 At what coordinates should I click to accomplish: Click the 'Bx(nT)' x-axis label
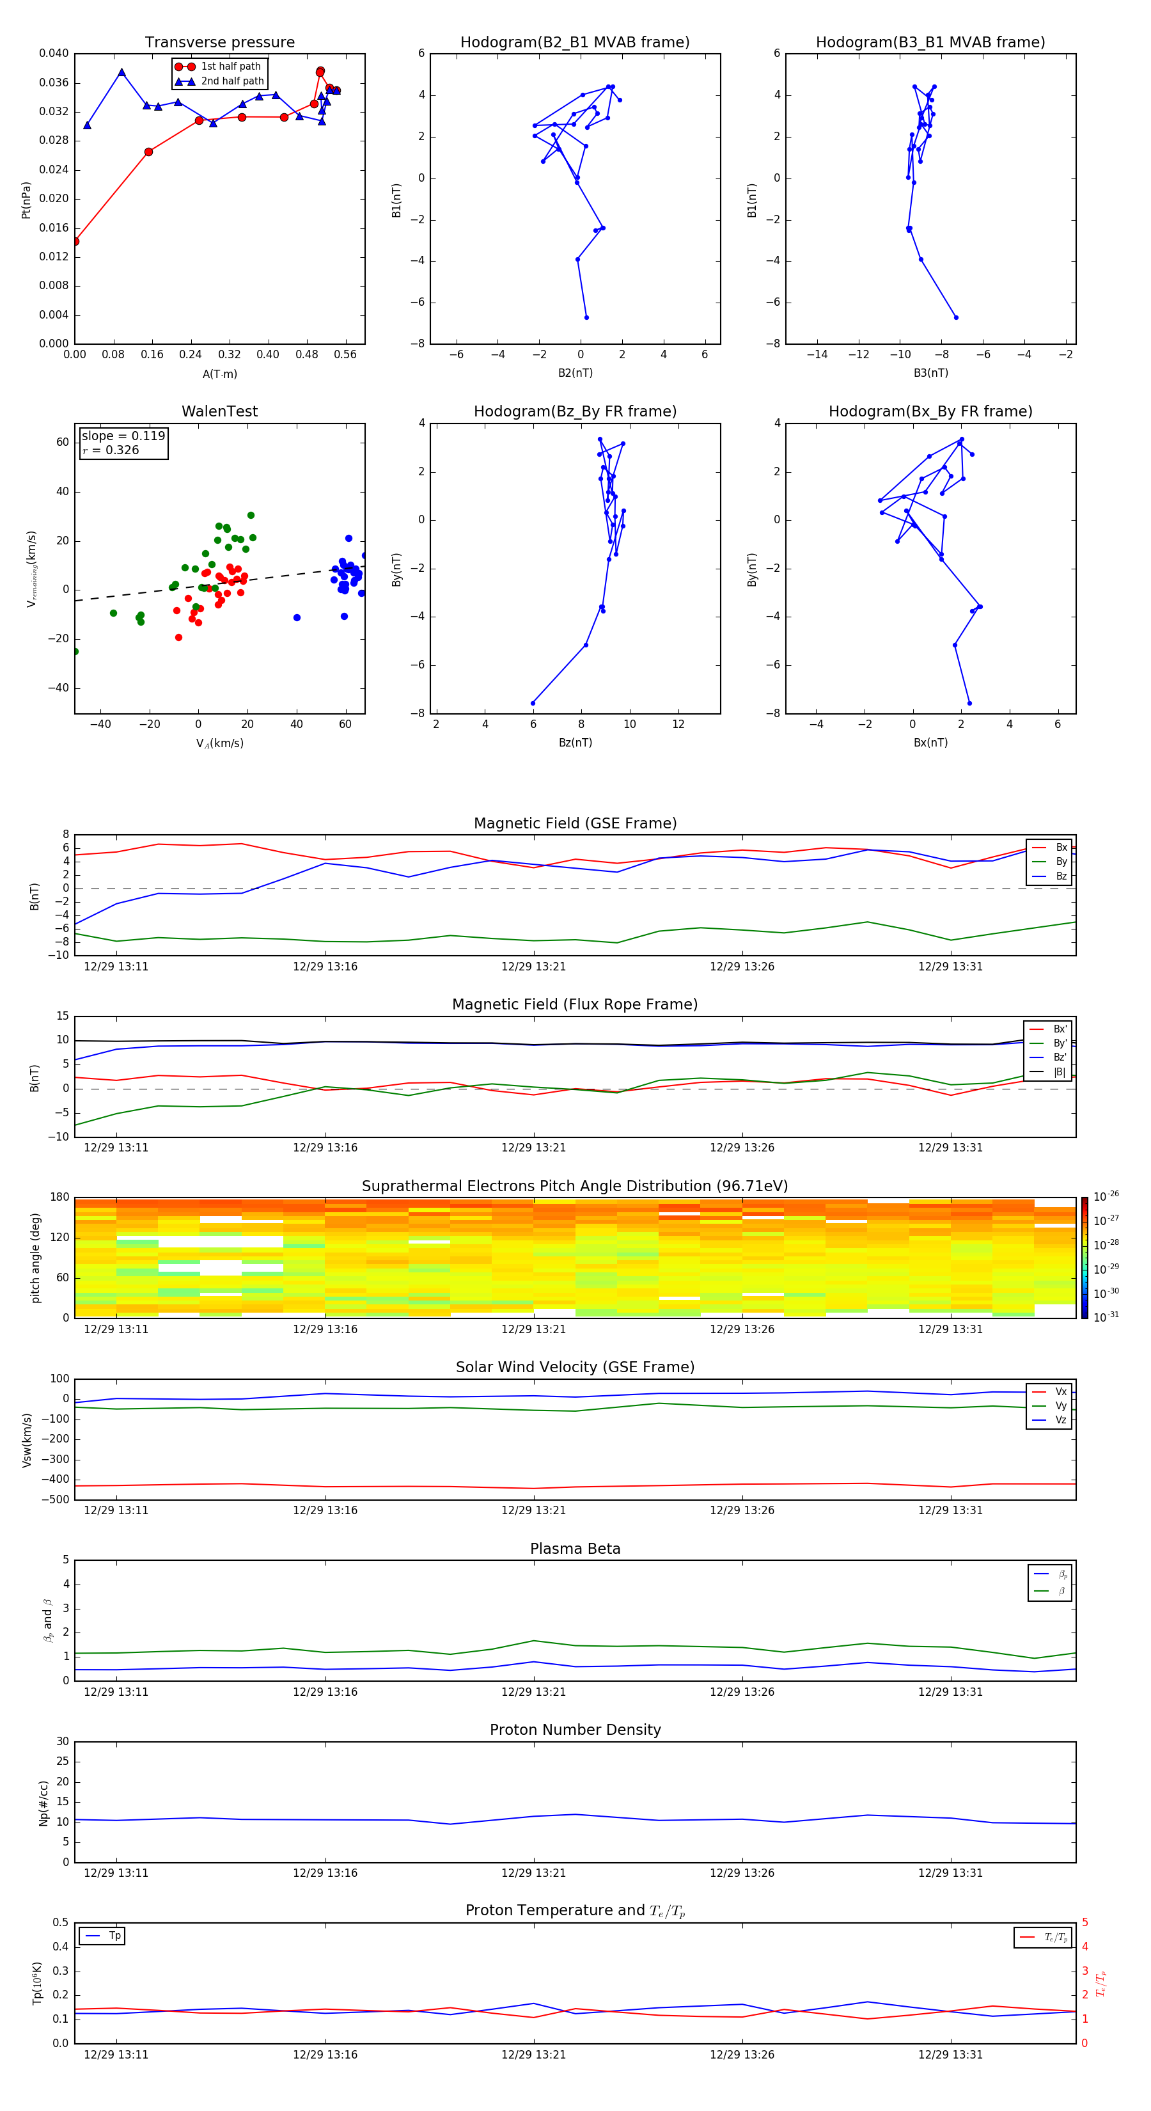pos(930,743)
